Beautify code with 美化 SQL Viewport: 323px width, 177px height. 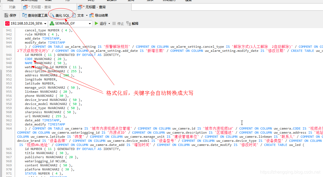click(60, 15)
